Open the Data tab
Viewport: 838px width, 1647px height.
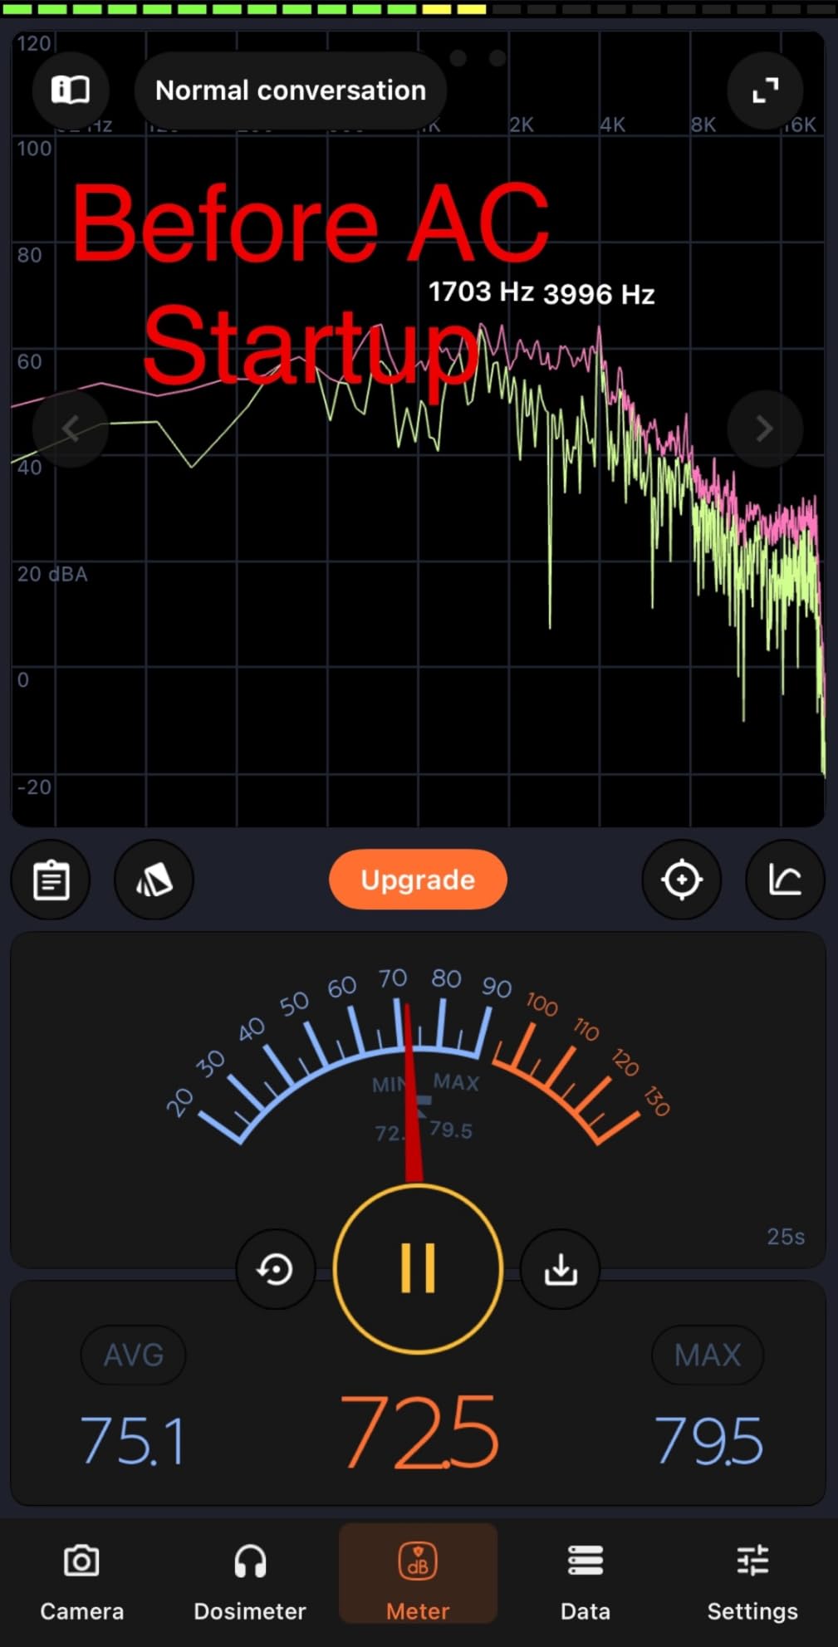pos(586,1581)
